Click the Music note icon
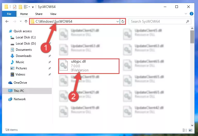The width and height of the screenshot is (198, 136). (12, 62)
